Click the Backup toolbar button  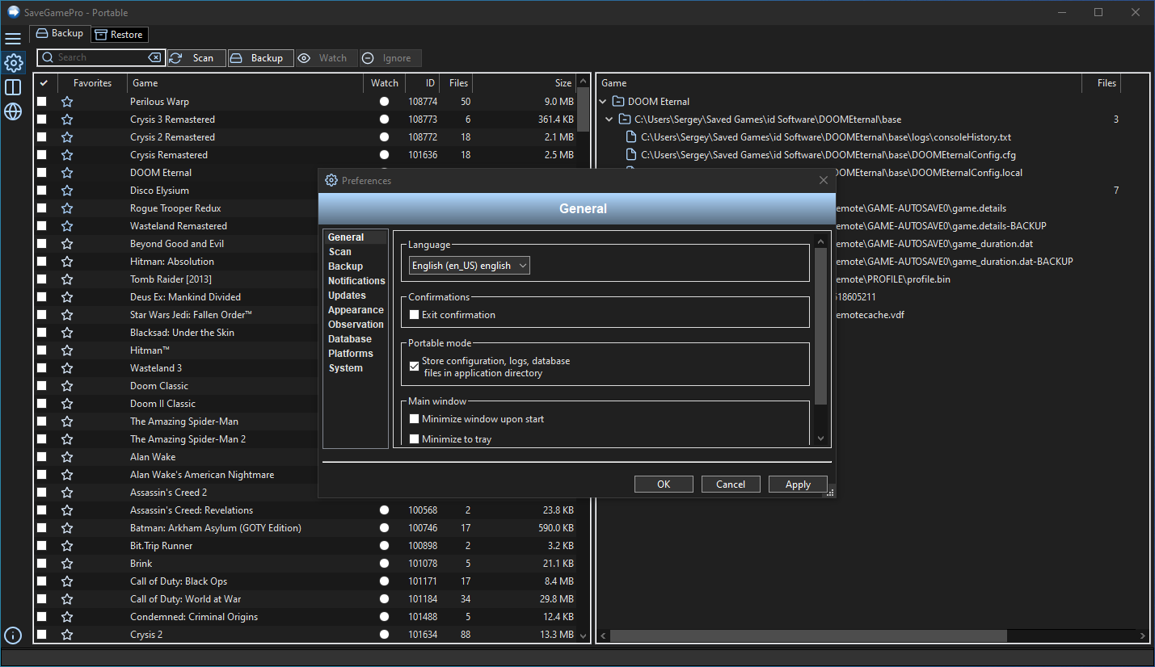point(260,58)
